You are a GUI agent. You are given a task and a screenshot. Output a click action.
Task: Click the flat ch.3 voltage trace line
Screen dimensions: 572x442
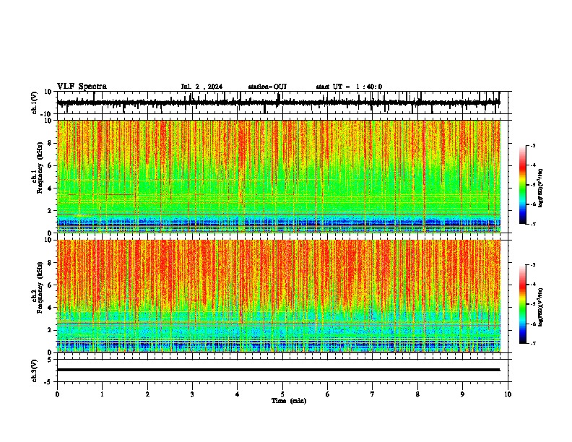278,370
